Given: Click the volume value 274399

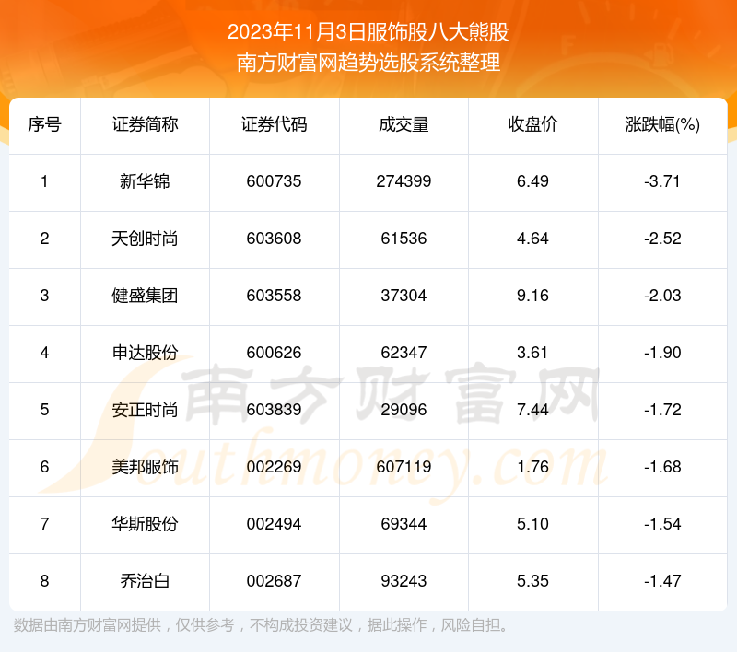Looking at the screenshot, I should tap(404, 181).
